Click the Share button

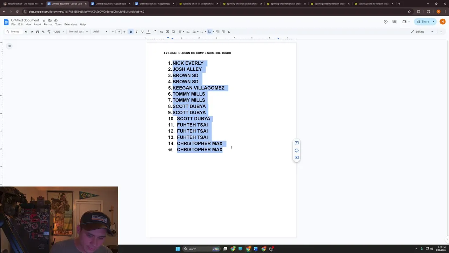tap(423, 21)
